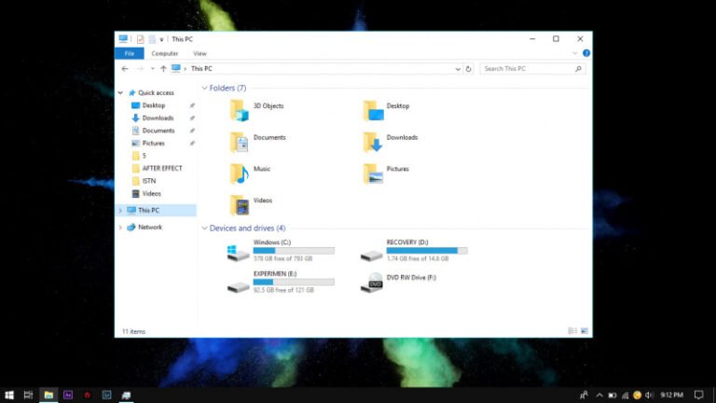
Task: Open Adobe After Effects from the taskbar
Action: pyautogui.click(x=68, y=395)
